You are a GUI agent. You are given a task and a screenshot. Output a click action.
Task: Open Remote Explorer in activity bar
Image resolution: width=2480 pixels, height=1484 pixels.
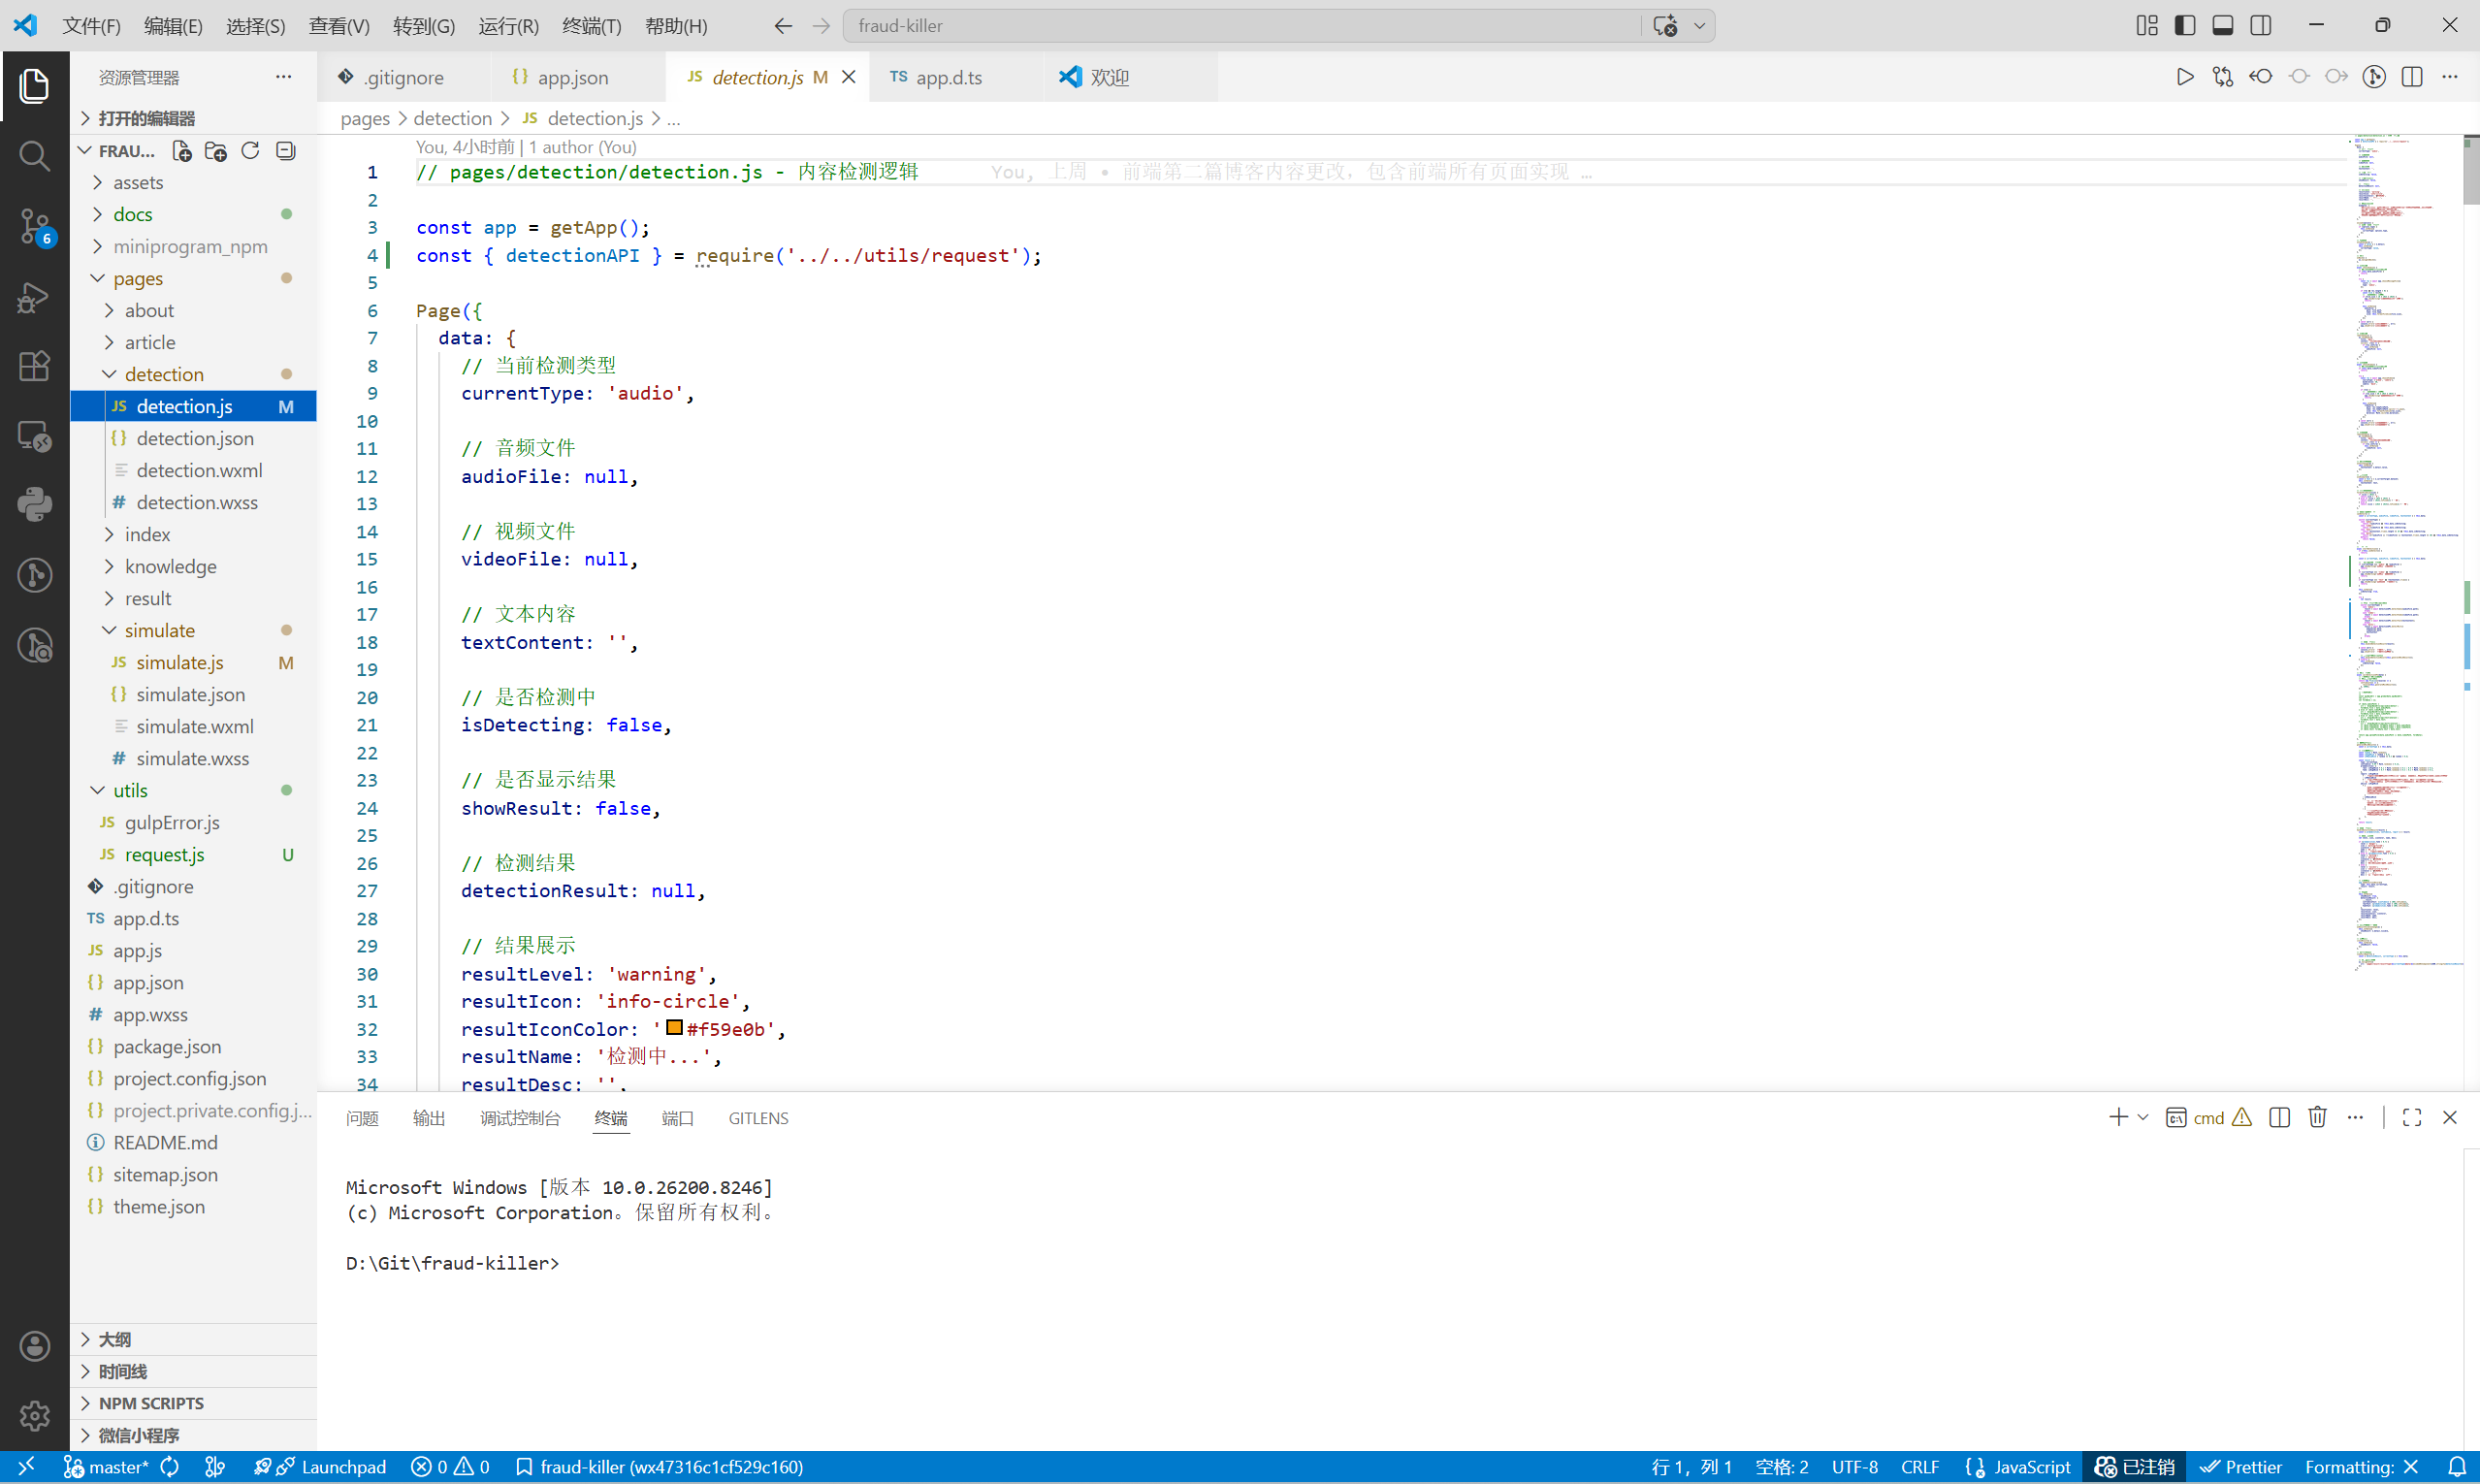(34, 436)
